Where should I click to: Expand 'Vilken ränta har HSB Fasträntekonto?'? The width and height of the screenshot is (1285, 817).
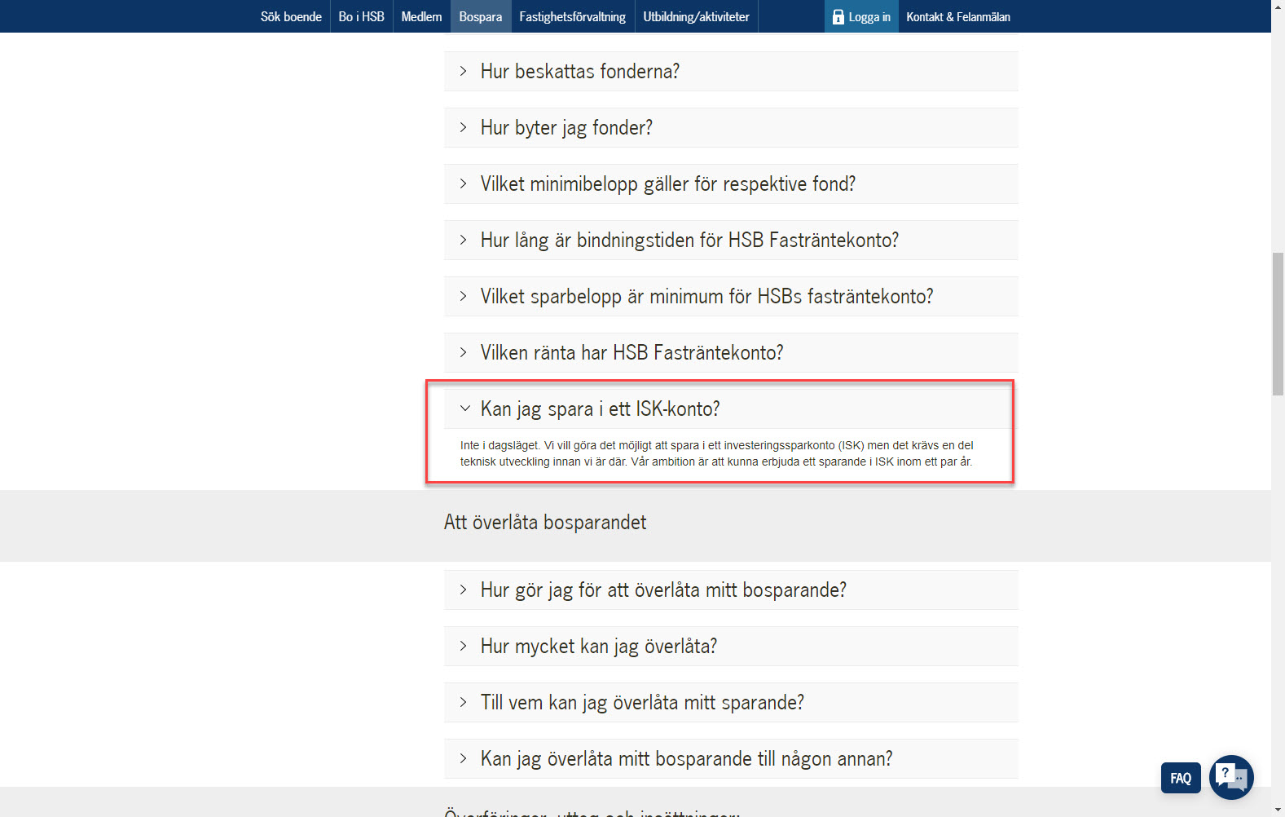(x=631, y=353)
